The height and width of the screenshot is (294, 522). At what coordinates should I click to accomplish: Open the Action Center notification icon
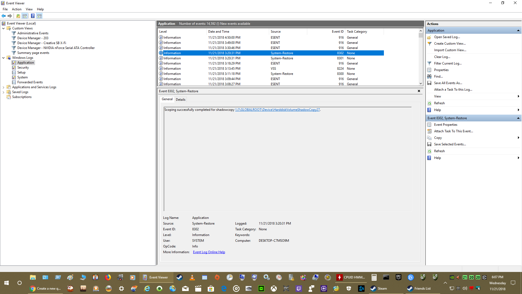click(513, 283)
